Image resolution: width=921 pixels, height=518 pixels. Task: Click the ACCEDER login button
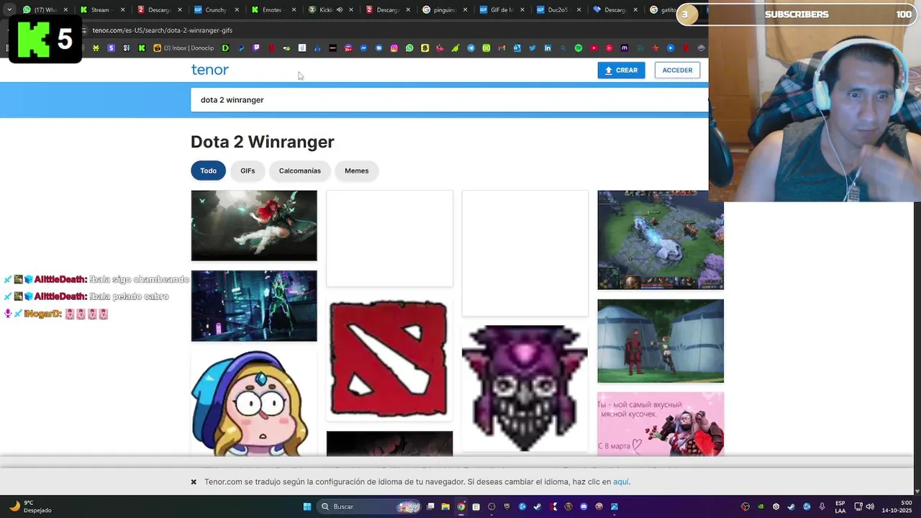click(x=677, y=70)
